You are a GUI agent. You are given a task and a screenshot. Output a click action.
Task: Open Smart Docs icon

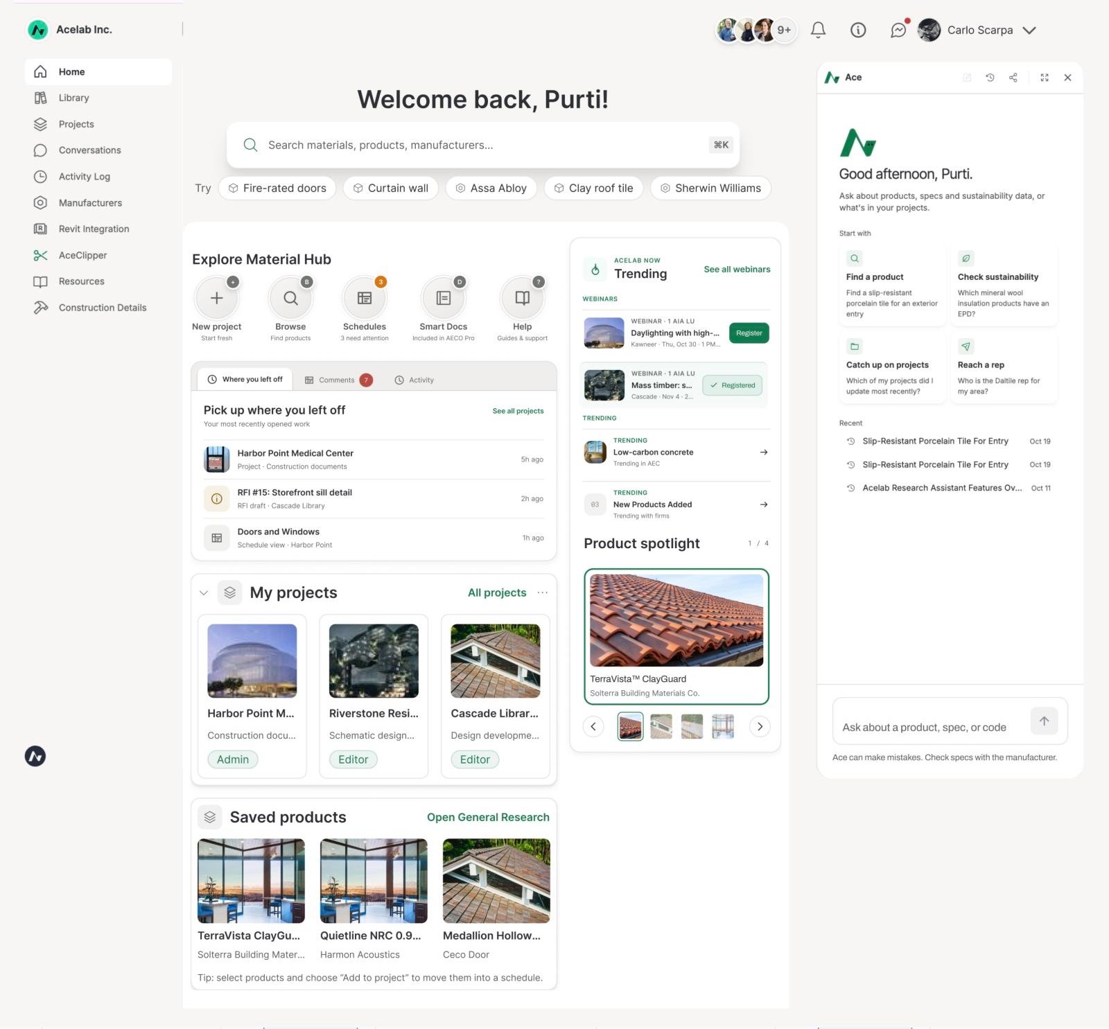(444, 298)
